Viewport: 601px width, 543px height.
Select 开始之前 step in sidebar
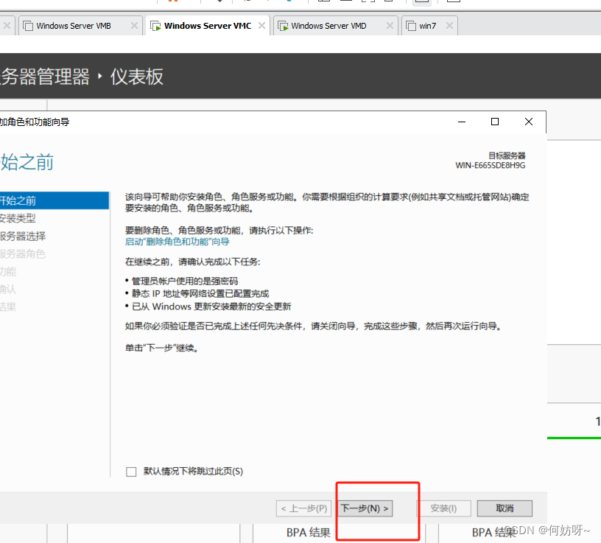click(18, 200)
